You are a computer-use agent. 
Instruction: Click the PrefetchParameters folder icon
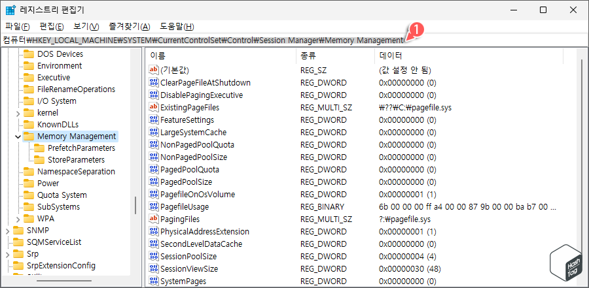pos(39,148)
